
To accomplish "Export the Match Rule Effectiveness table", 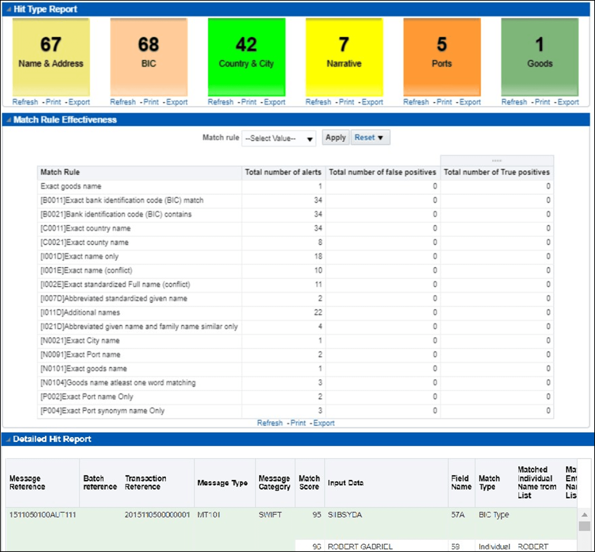I will 324,423.
